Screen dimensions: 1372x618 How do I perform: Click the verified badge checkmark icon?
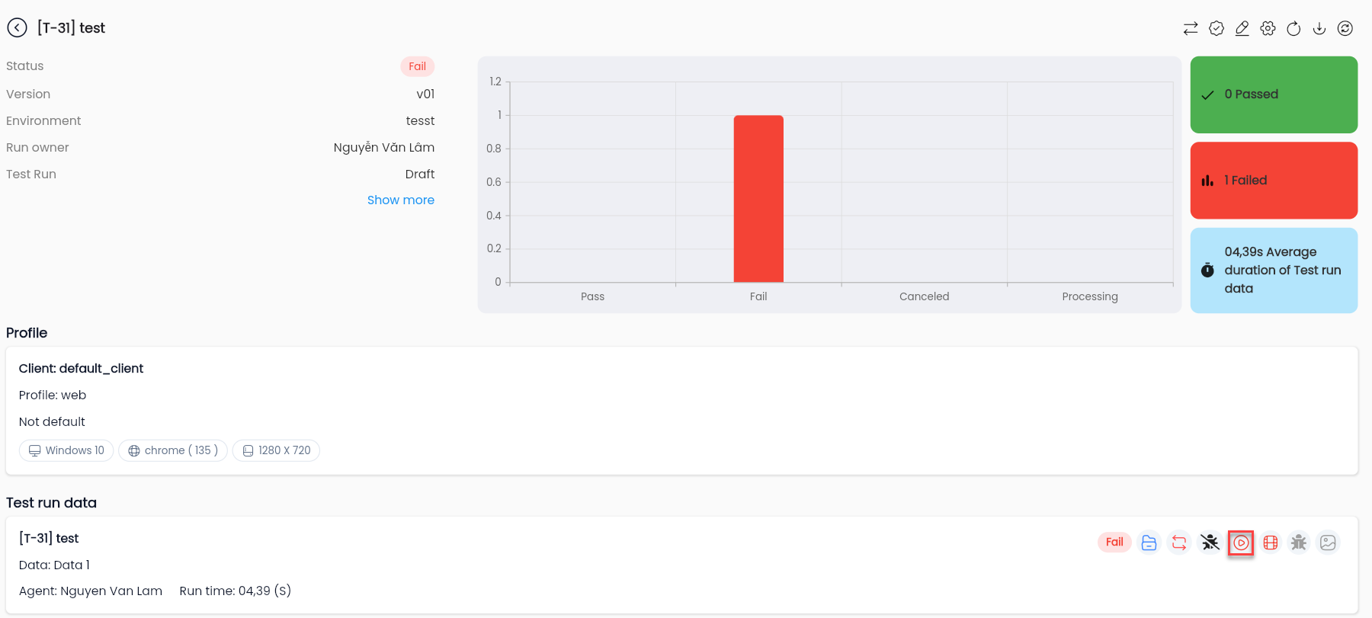coord(1217,28)
